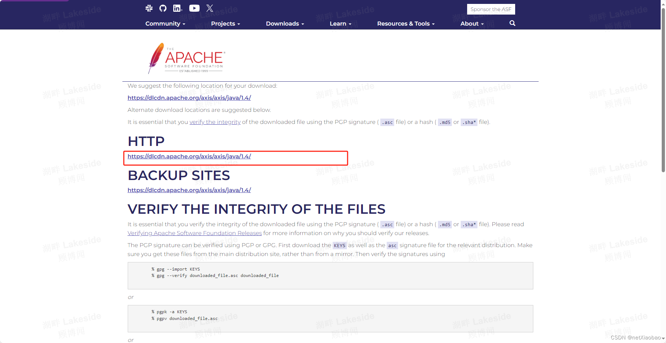
Task: Expand the Downloads dropdown
Action: (x=285, y=23)
